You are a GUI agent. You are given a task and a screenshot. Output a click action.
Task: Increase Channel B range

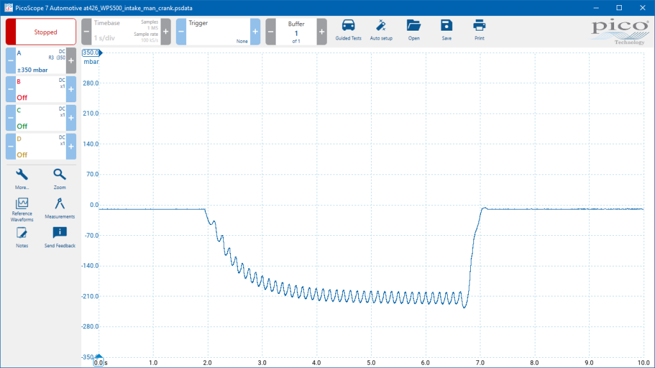coord(71,89)
